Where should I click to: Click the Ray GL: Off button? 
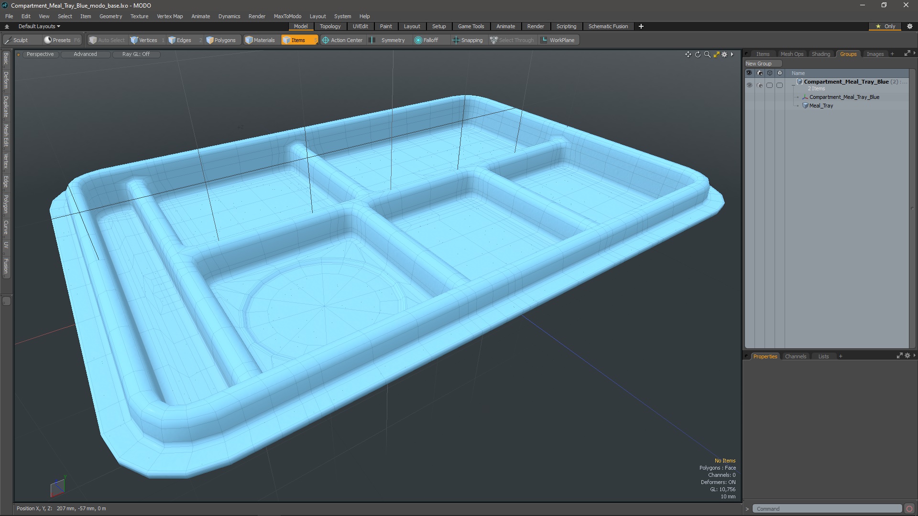pyautogui.click(x=136, y=54)
